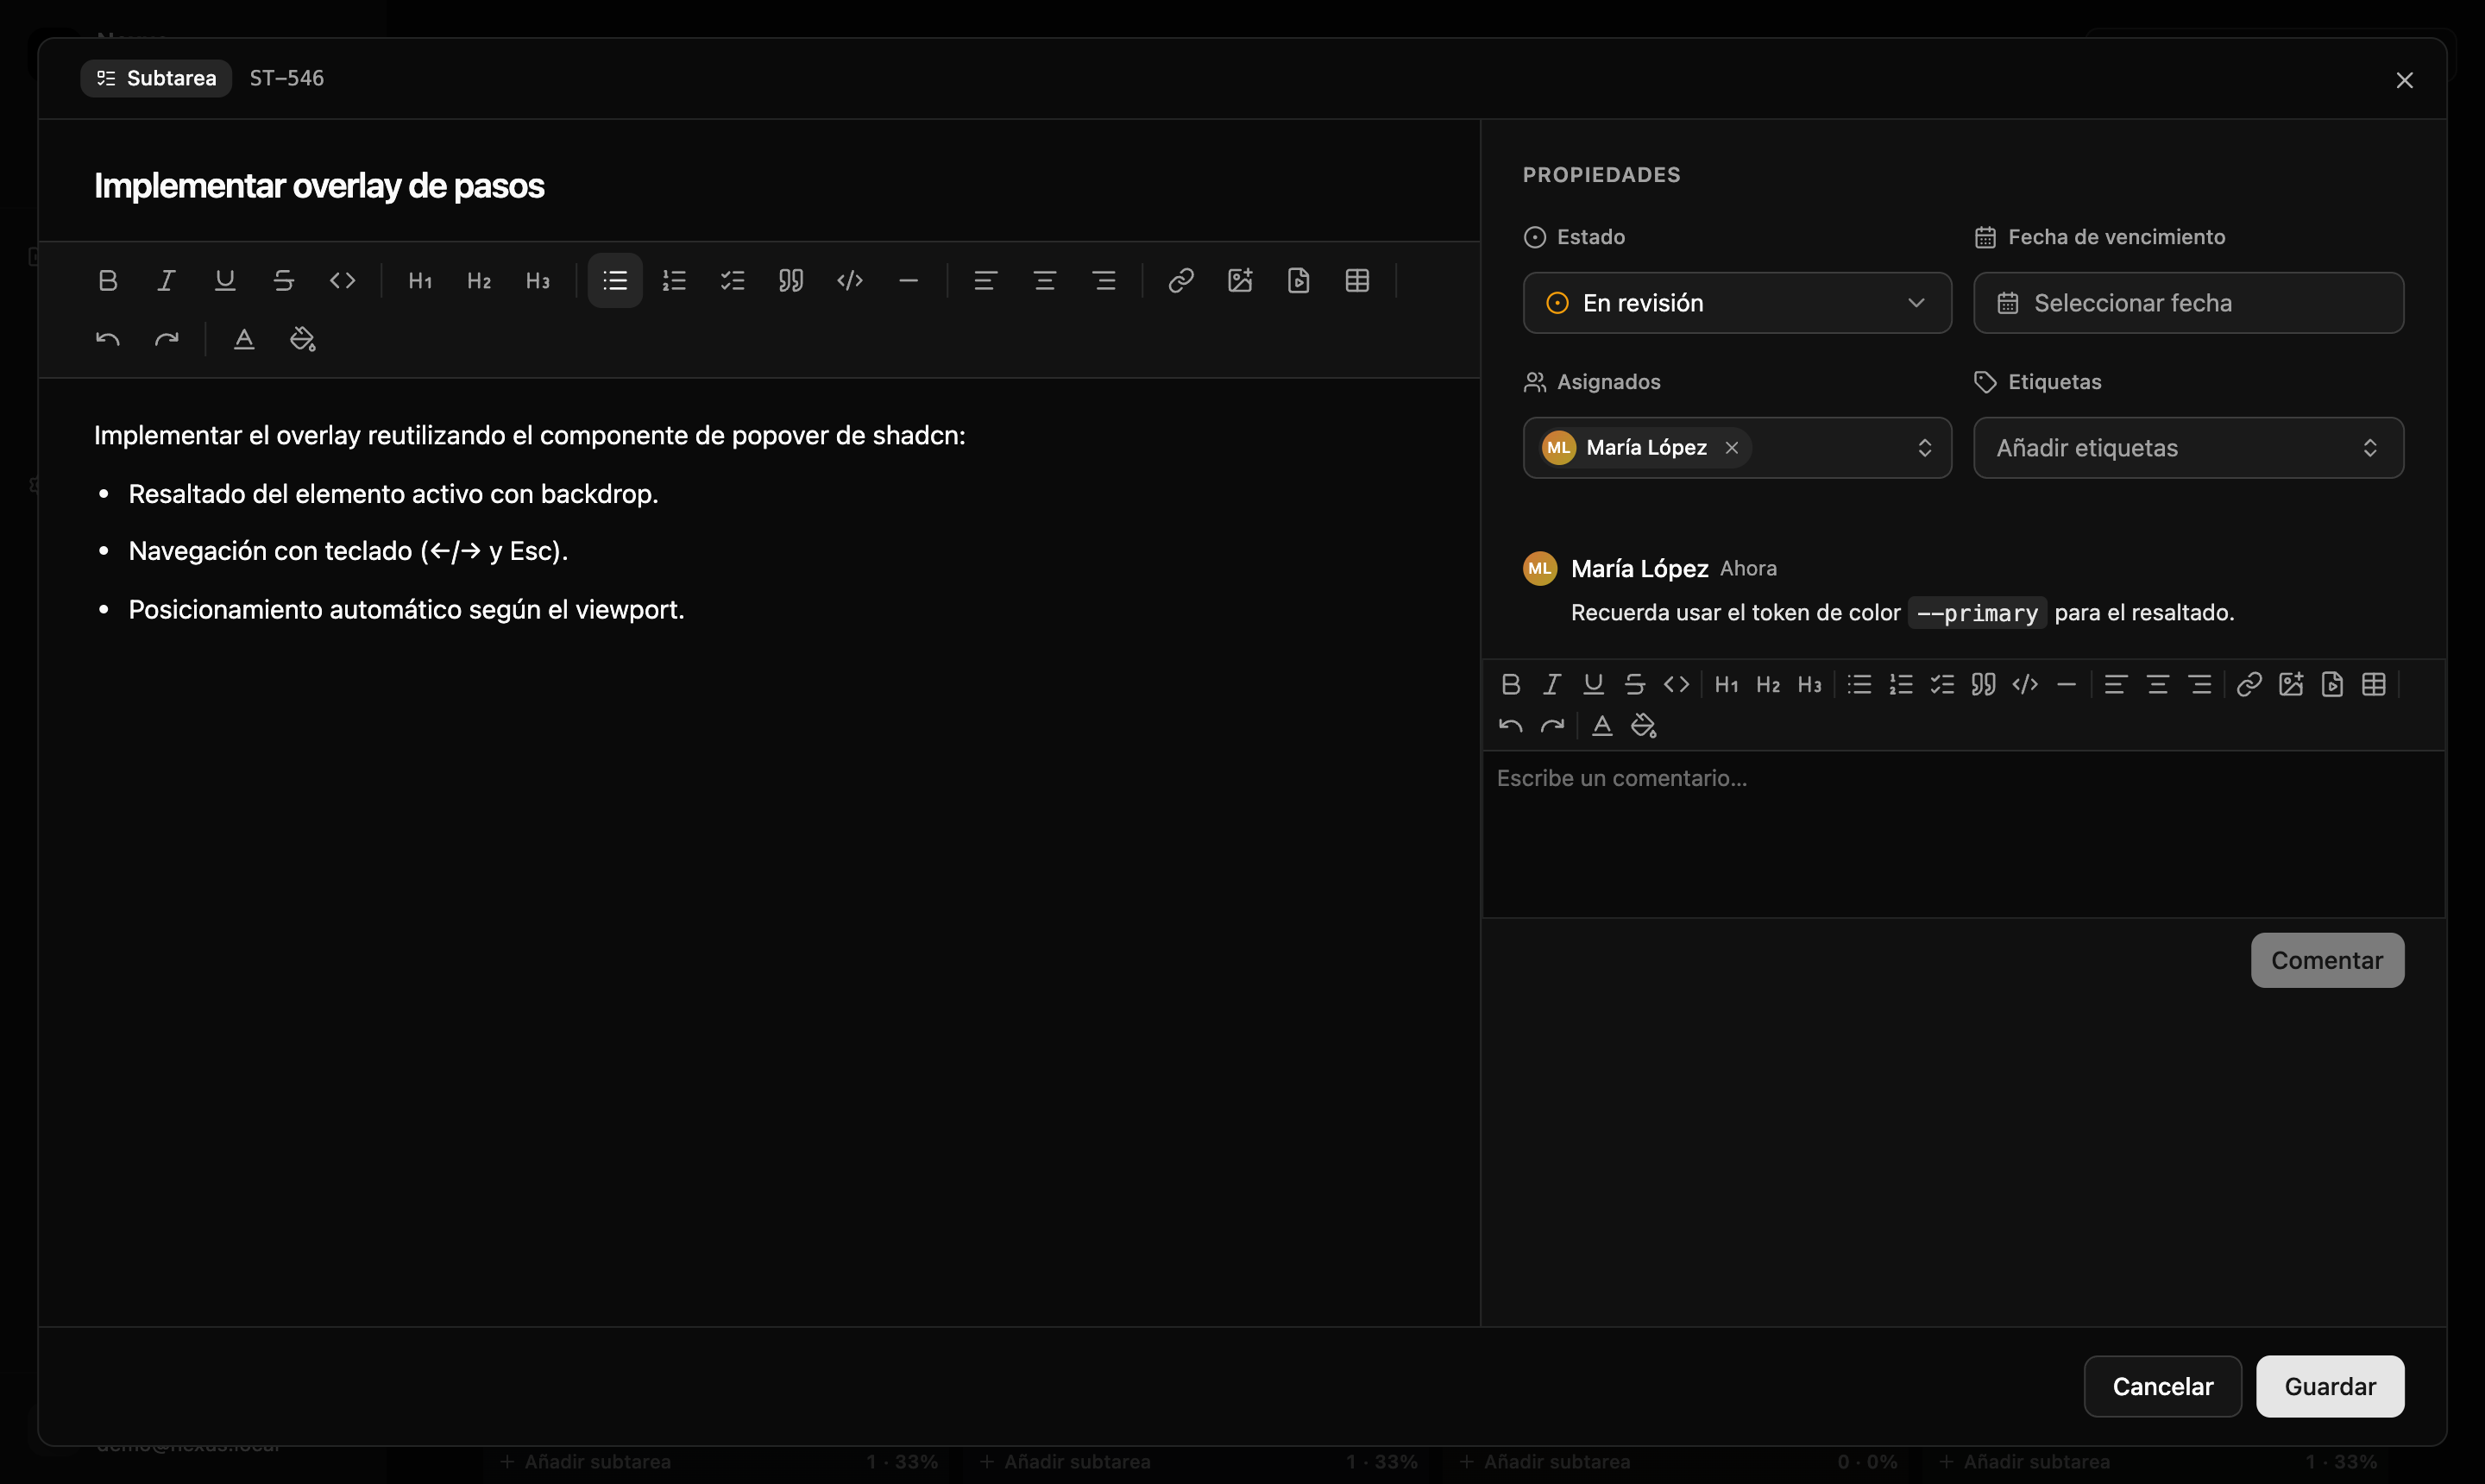Image resolution: width=2485 pixels, height=1484 pixels.
Task: Apply Heading 1 in description toolbar
Action: pyautogui.click(x=420, y=281)
